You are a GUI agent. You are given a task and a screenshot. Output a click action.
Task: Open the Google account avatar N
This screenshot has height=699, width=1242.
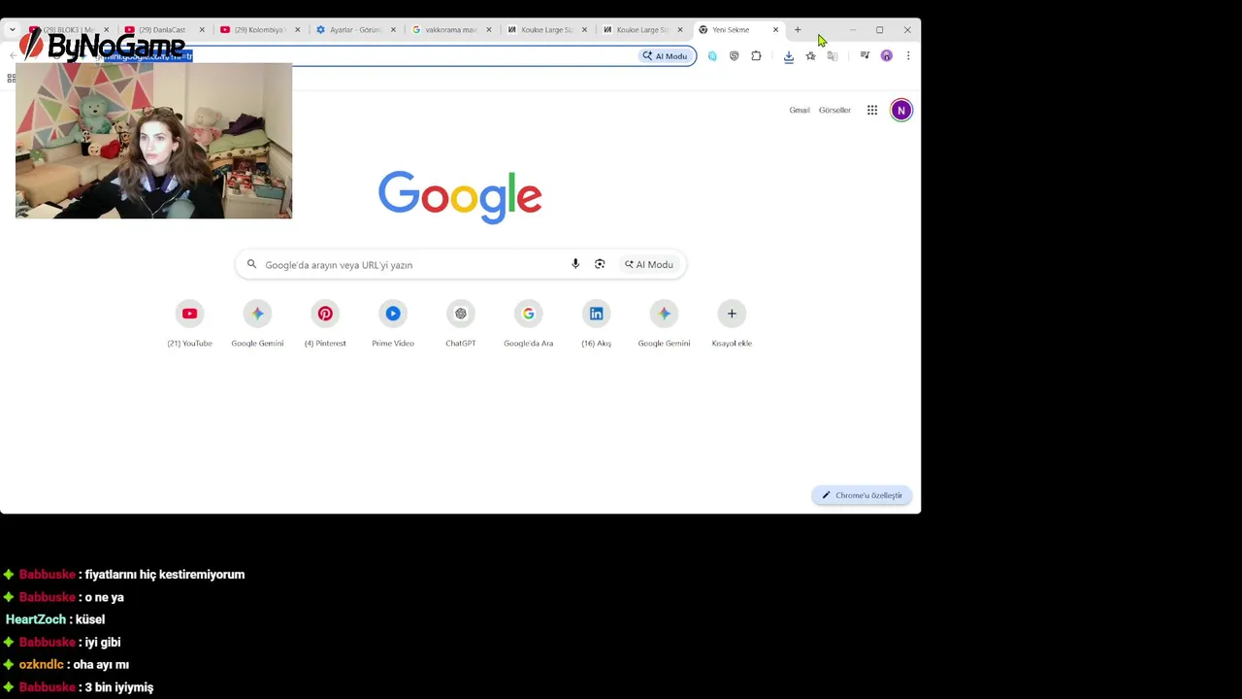tap(901, 110)
